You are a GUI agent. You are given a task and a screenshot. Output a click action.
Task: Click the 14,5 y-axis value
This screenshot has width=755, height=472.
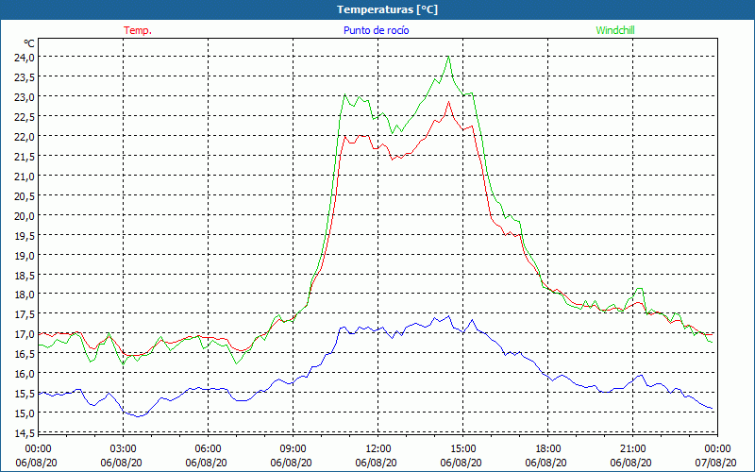point(25,432)
